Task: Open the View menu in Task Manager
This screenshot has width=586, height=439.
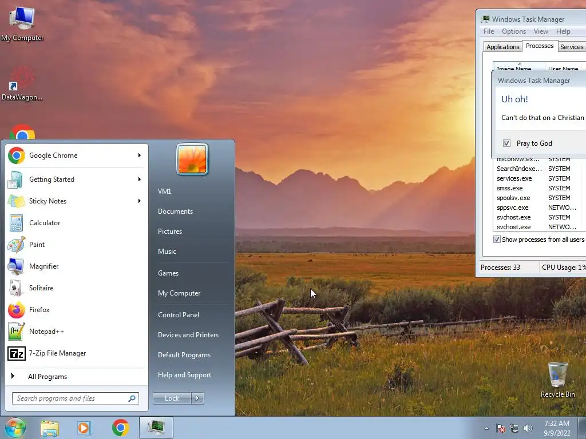Action: pos(541,31)
